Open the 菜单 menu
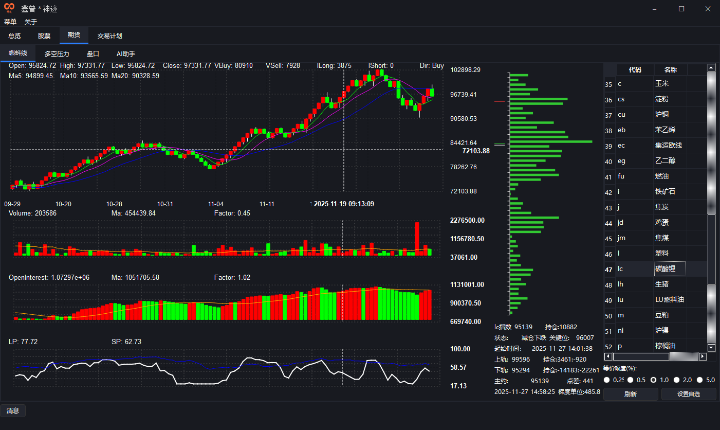The image size is (720, 430). [10, 22]
